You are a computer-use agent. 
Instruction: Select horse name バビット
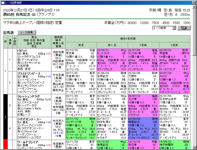(22, 50)
